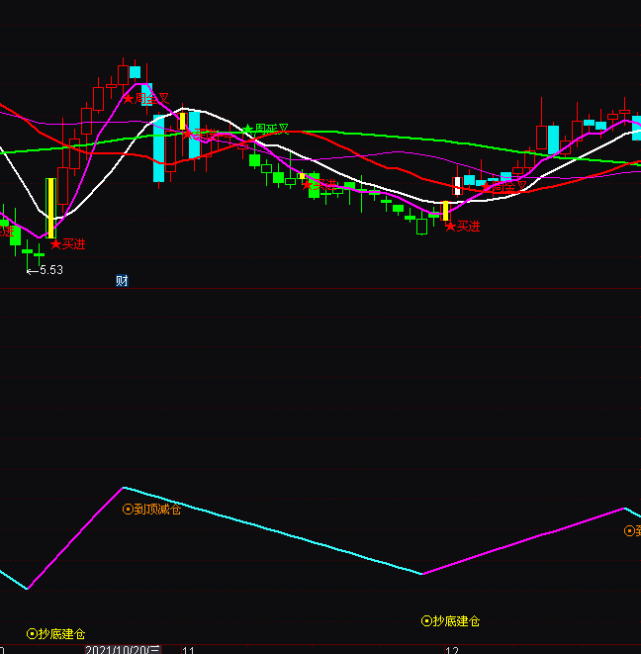
Task: Click the white-bodied candlestick with red border
Action: pyautogui.click(x=457, y=185)
